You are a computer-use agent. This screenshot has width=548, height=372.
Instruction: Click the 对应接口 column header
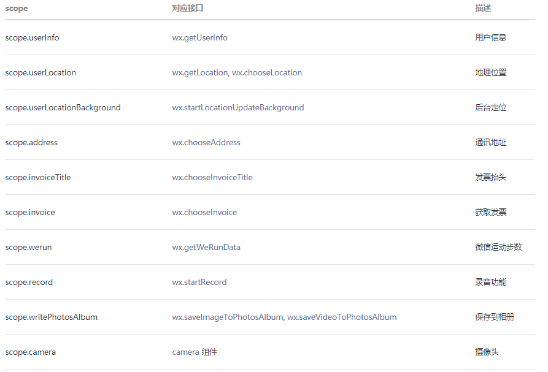[x=188, y=9]
